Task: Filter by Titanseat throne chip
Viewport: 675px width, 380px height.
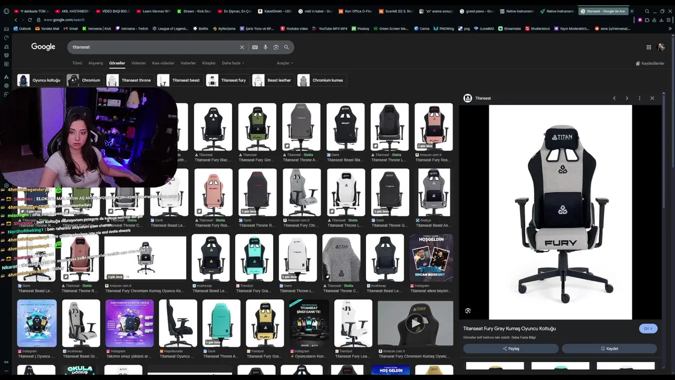Action: (130, 80)
